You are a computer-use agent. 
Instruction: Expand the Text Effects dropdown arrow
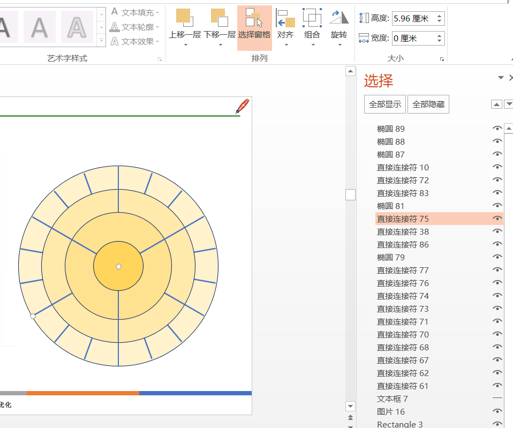tap(157, 42)
